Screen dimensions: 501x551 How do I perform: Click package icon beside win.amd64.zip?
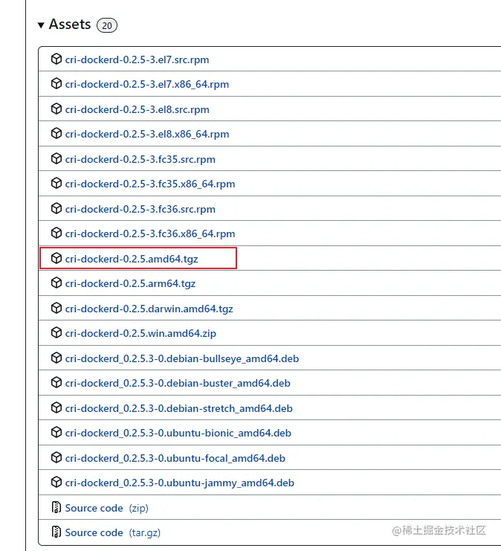coord(56,333)
